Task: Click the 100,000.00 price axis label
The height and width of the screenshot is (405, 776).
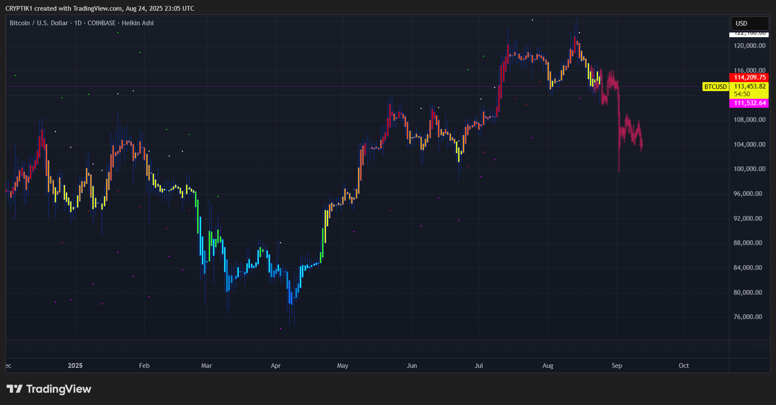Action: (x=749, y=169)
